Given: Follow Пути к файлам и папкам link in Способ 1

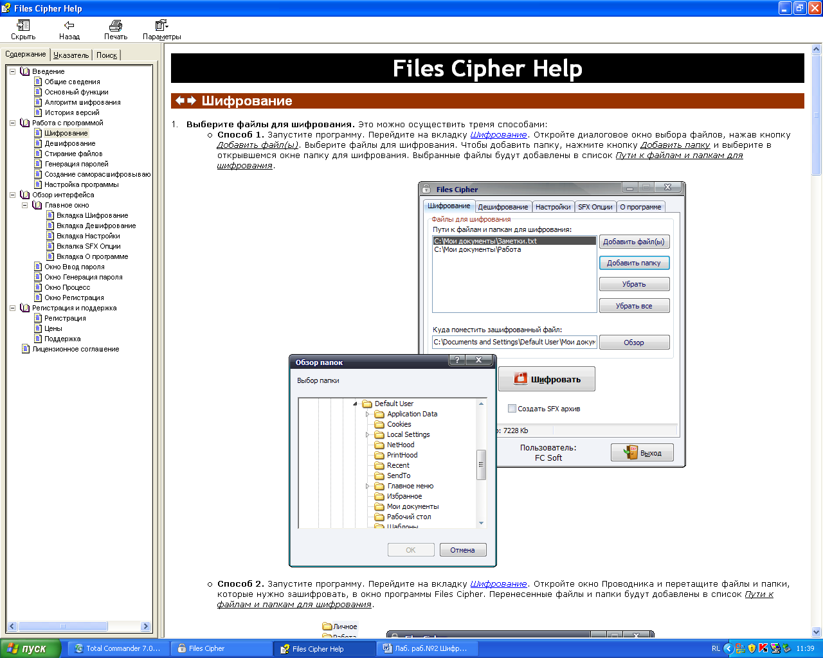Looking at the screenshot, I should (x=679, y=156).
